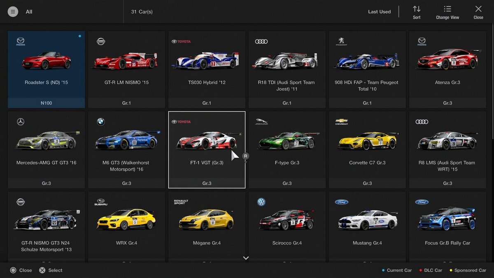The image size is (494, 278).
Task: Open the hamburger menu icon beside All
Action: click(x=13, y=12)
